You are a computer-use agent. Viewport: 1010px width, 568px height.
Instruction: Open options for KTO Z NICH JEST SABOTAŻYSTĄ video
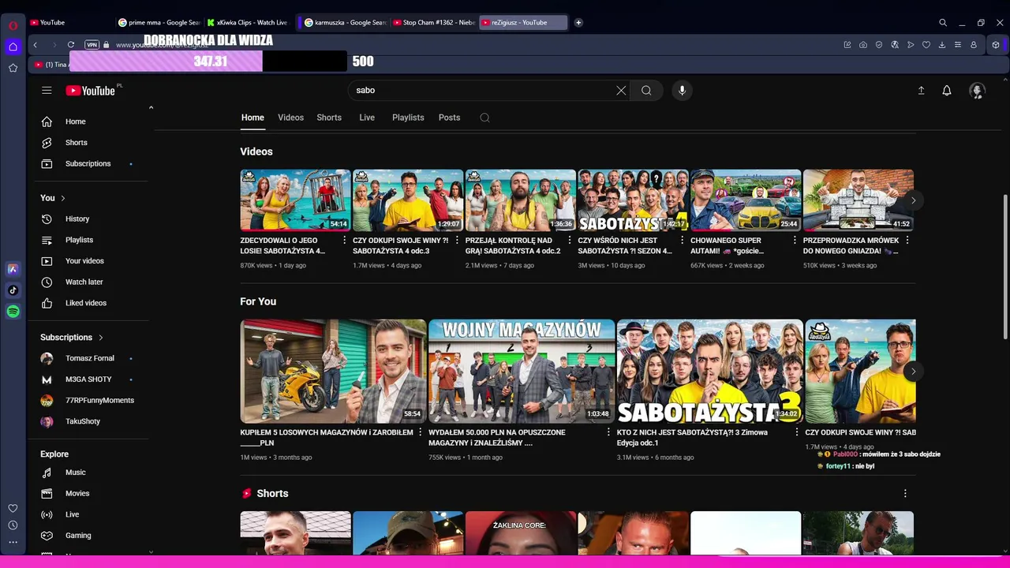pos(797,432)
